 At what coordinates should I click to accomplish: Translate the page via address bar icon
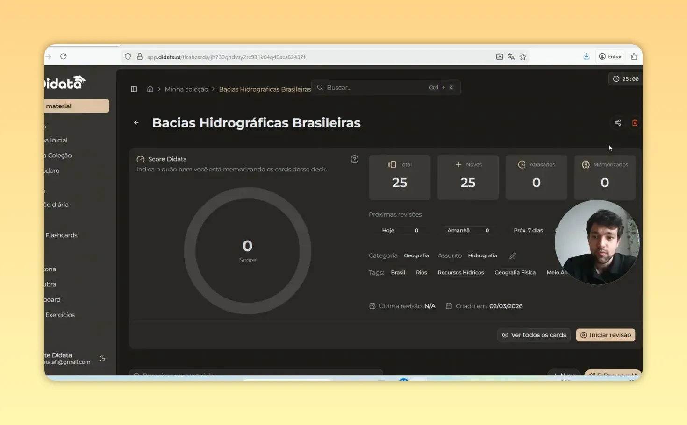[511, 56]
